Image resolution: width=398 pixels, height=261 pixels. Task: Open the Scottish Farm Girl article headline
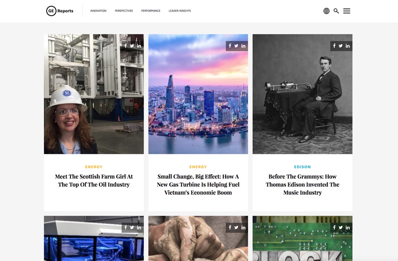94,181
